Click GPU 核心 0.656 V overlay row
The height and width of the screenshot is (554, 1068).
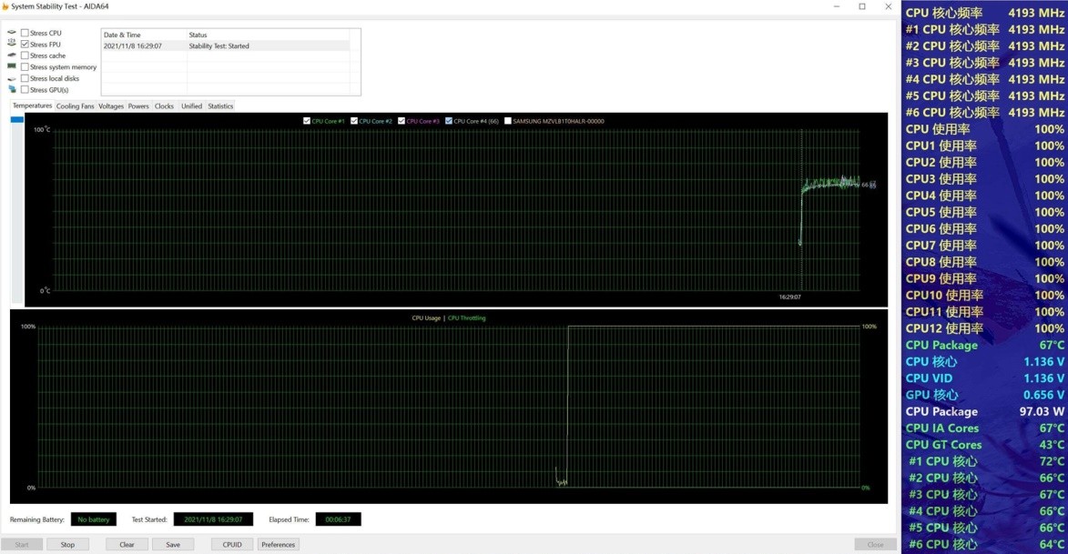click(x=984, y=395)
